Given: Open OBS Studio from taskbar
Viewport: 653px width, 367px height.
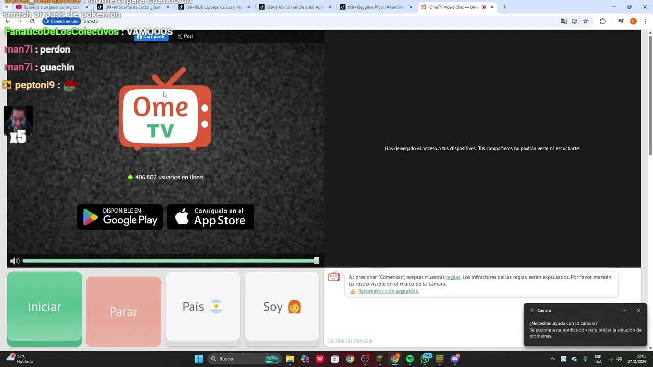Looking at the screenshot, I should 365,359.
